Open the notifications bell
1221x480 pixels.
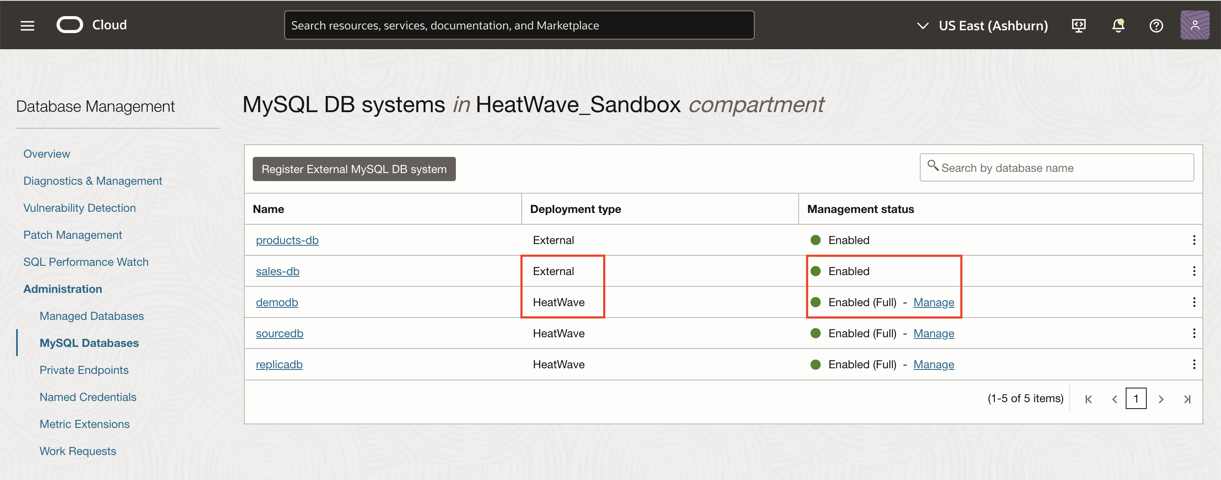[1118, 25]
